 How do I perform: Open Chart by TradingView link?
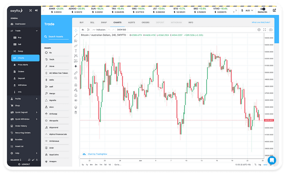(x=97, y=154)
